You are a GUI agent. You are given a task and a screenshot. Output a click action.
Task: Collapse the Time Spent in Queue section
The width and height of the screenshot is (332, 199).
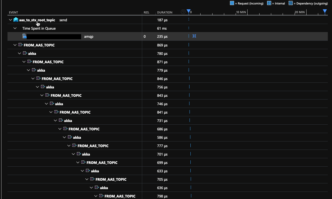coord(15,28)
